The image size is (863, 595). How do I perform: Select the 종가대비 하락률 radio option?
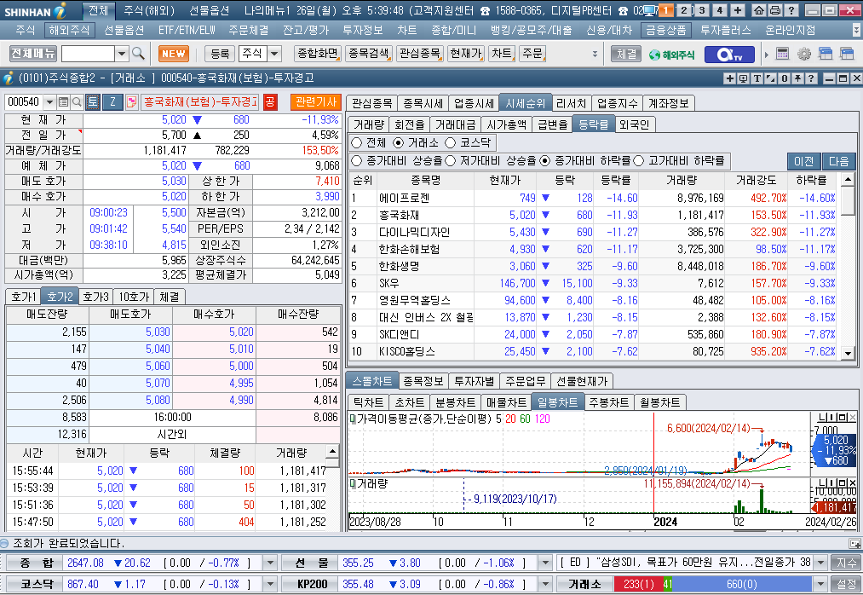545,161
